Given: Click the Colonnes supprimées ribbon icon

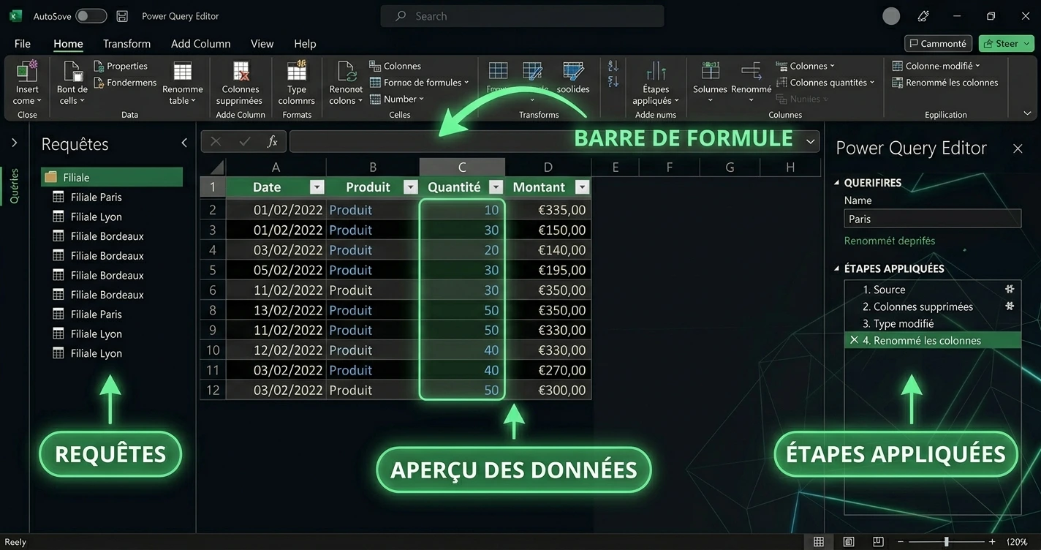Looking at the screenshot, I should coord(241,71).
